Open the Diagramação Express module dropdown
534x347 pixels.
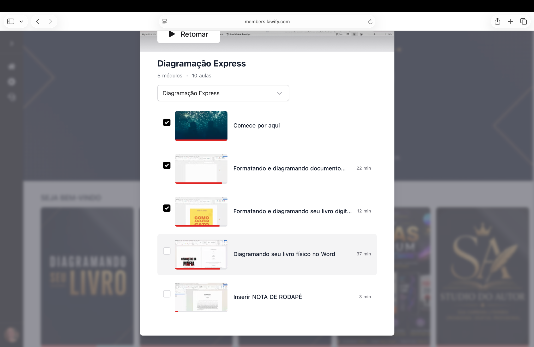(223, 93)
